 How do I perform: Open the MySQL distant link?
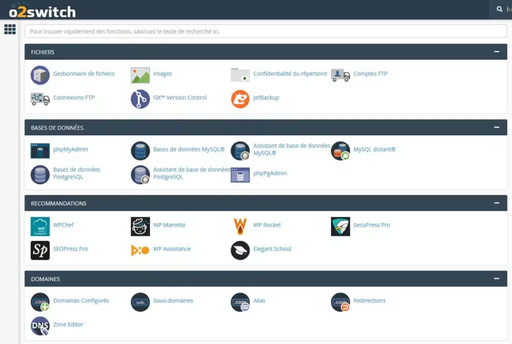point(374,149)
